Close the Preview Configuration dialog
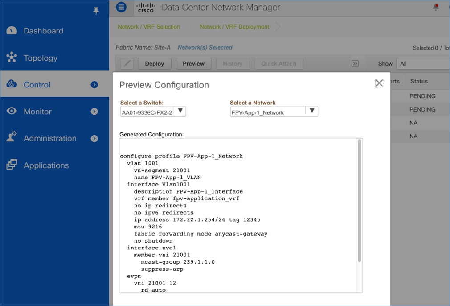The width and height of the screenshot is (450, 306). coord(379,83)
